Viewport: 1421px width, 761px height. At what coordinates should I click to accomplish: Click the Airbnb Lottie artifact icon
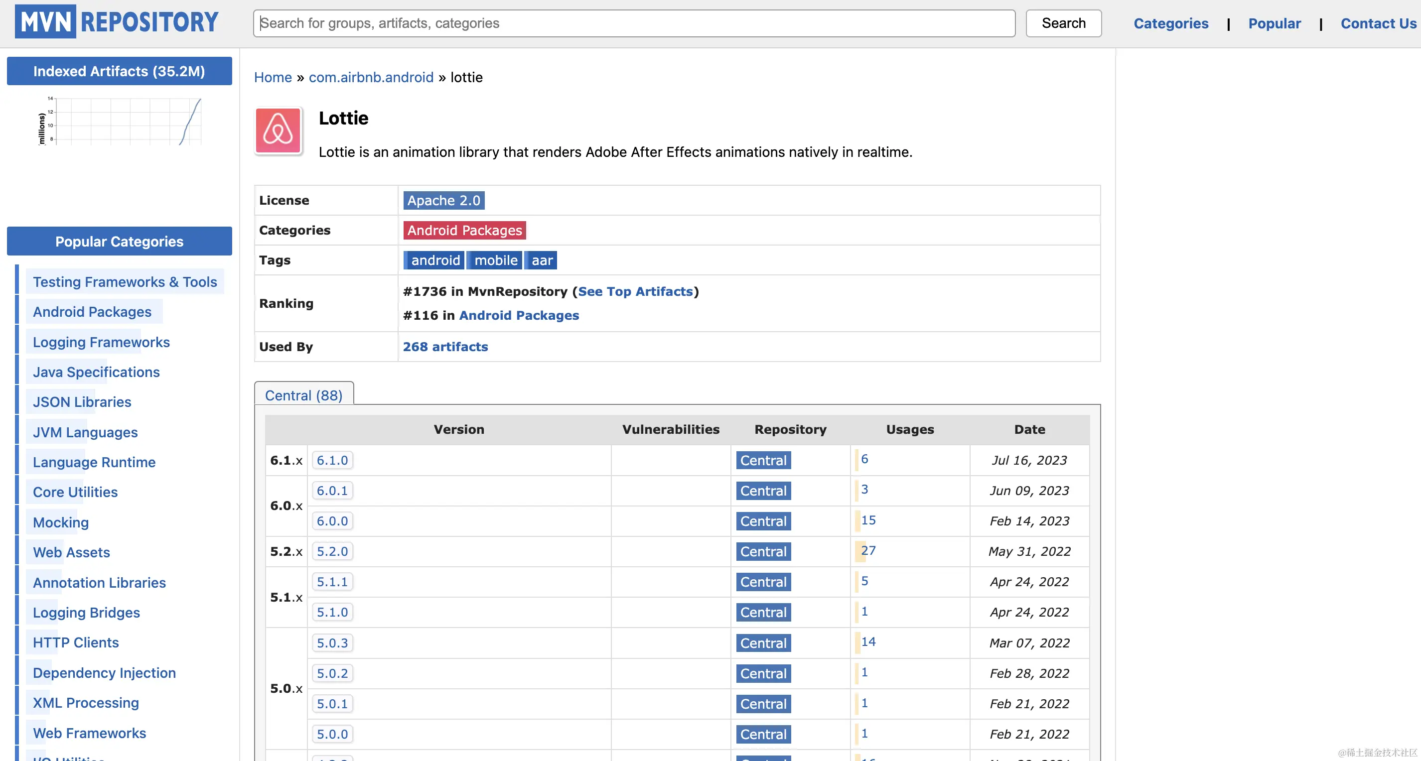[x=278, y=130]
